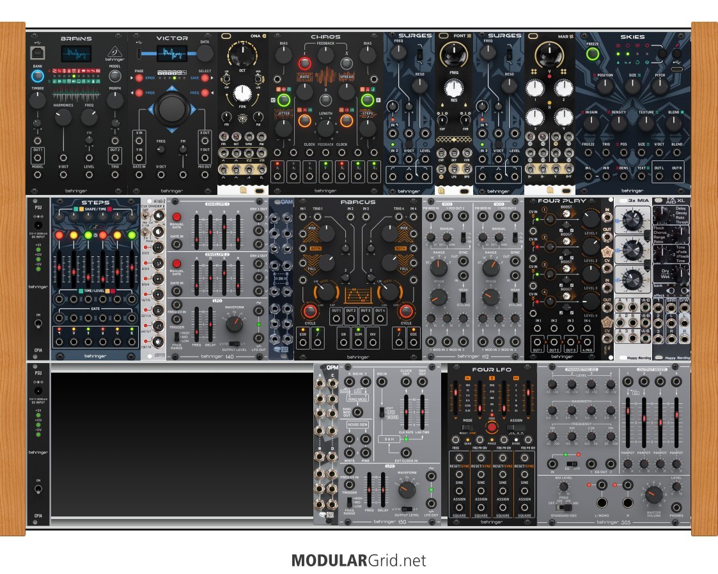
Task: Click the blue C arrow beside Victor's joystick
Action: pyautogui.click(x=193, y=109)
